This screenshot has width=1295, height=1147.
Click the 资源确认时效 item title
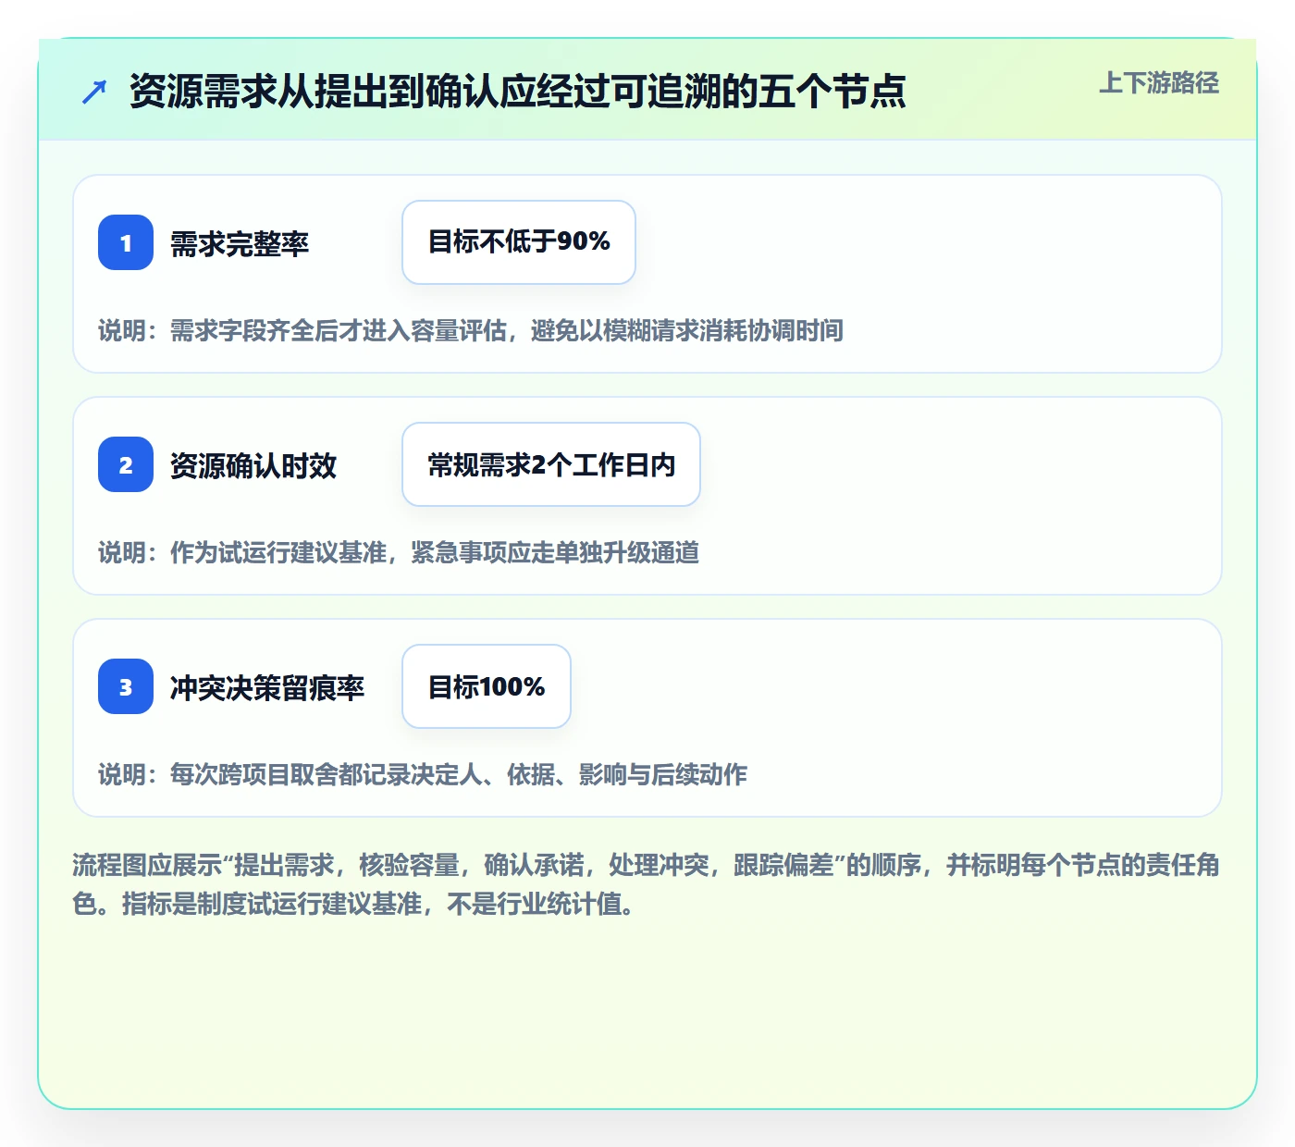pyautogui.click(x=253, y=465)
